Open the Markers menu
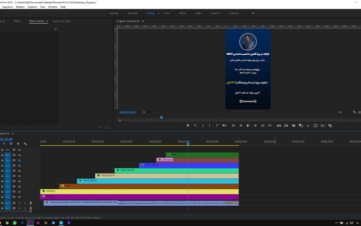Viewport: 361px width, 226px height. click(20, 7)
